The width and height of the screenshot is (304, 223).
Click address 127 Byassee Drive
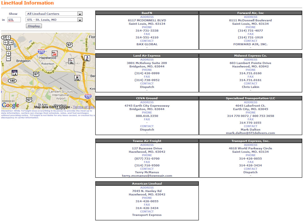[x=147, y=148]
